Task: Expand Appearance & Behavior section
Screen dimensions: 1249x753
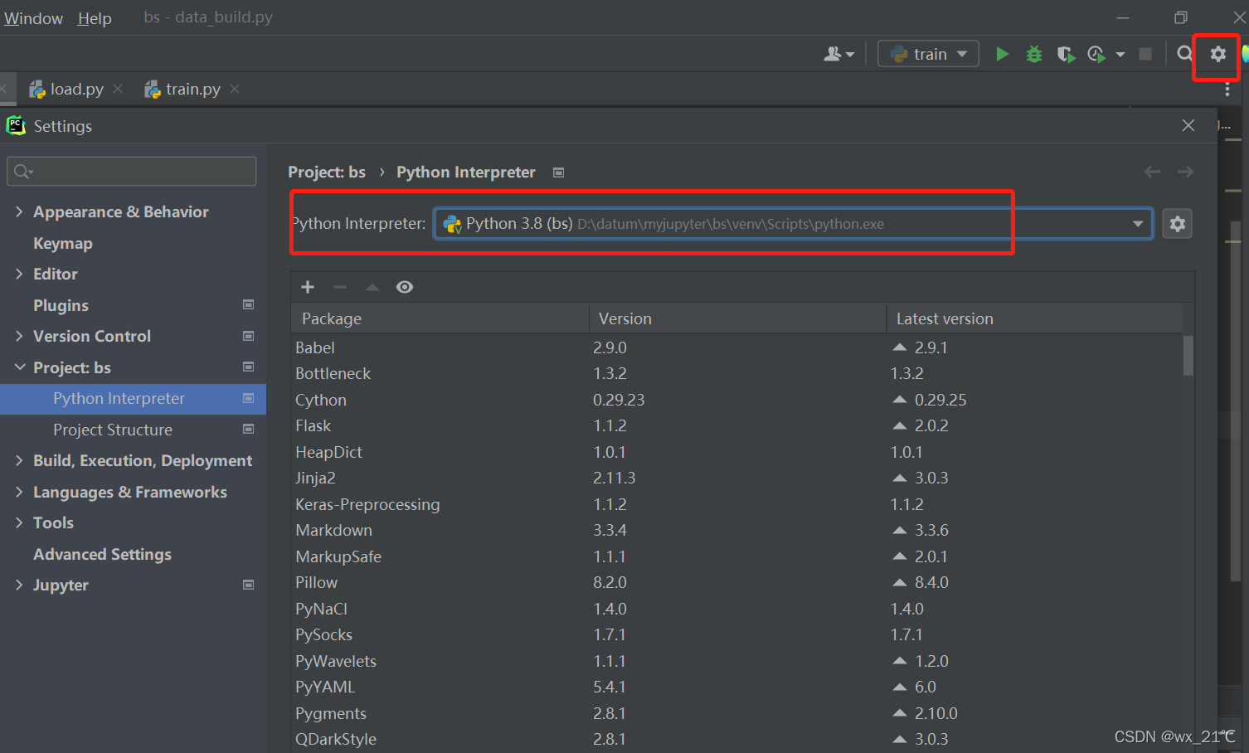Action: pos(19,211)
